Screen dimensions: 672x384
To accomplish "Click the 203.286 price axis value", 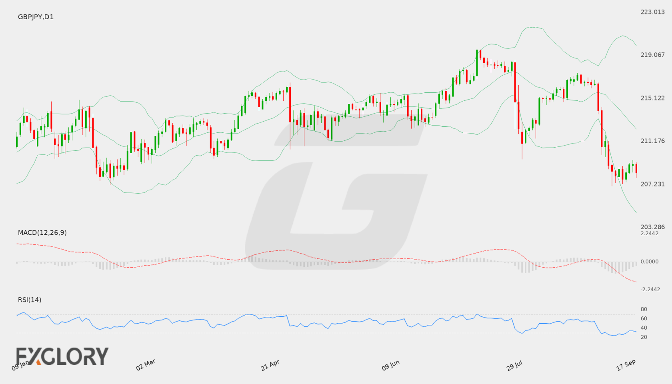I will click(x=652, y=227).
